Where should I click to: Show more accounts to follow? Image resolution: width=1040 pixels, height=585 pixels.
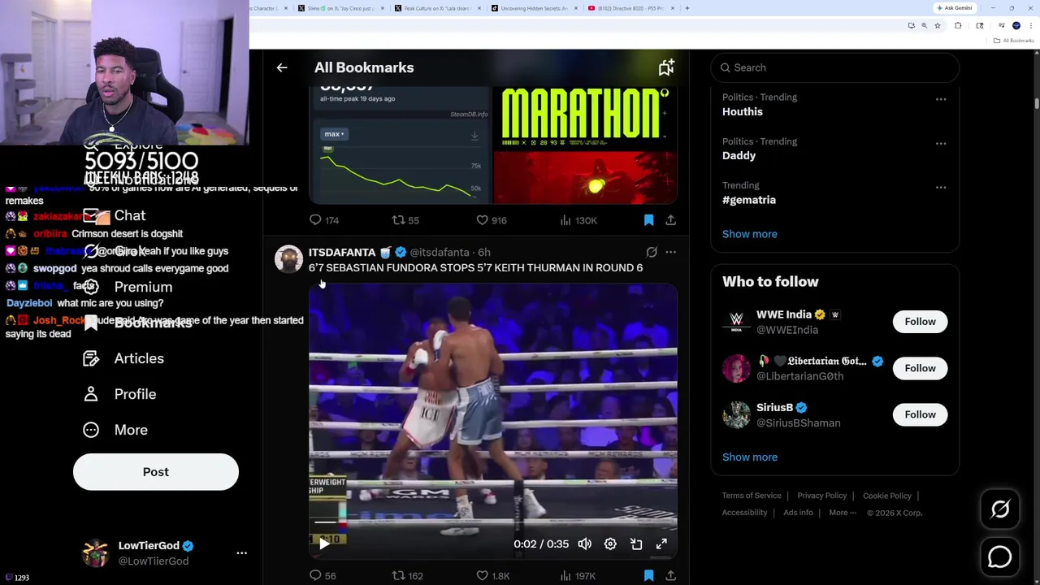[x=750, y=457]
